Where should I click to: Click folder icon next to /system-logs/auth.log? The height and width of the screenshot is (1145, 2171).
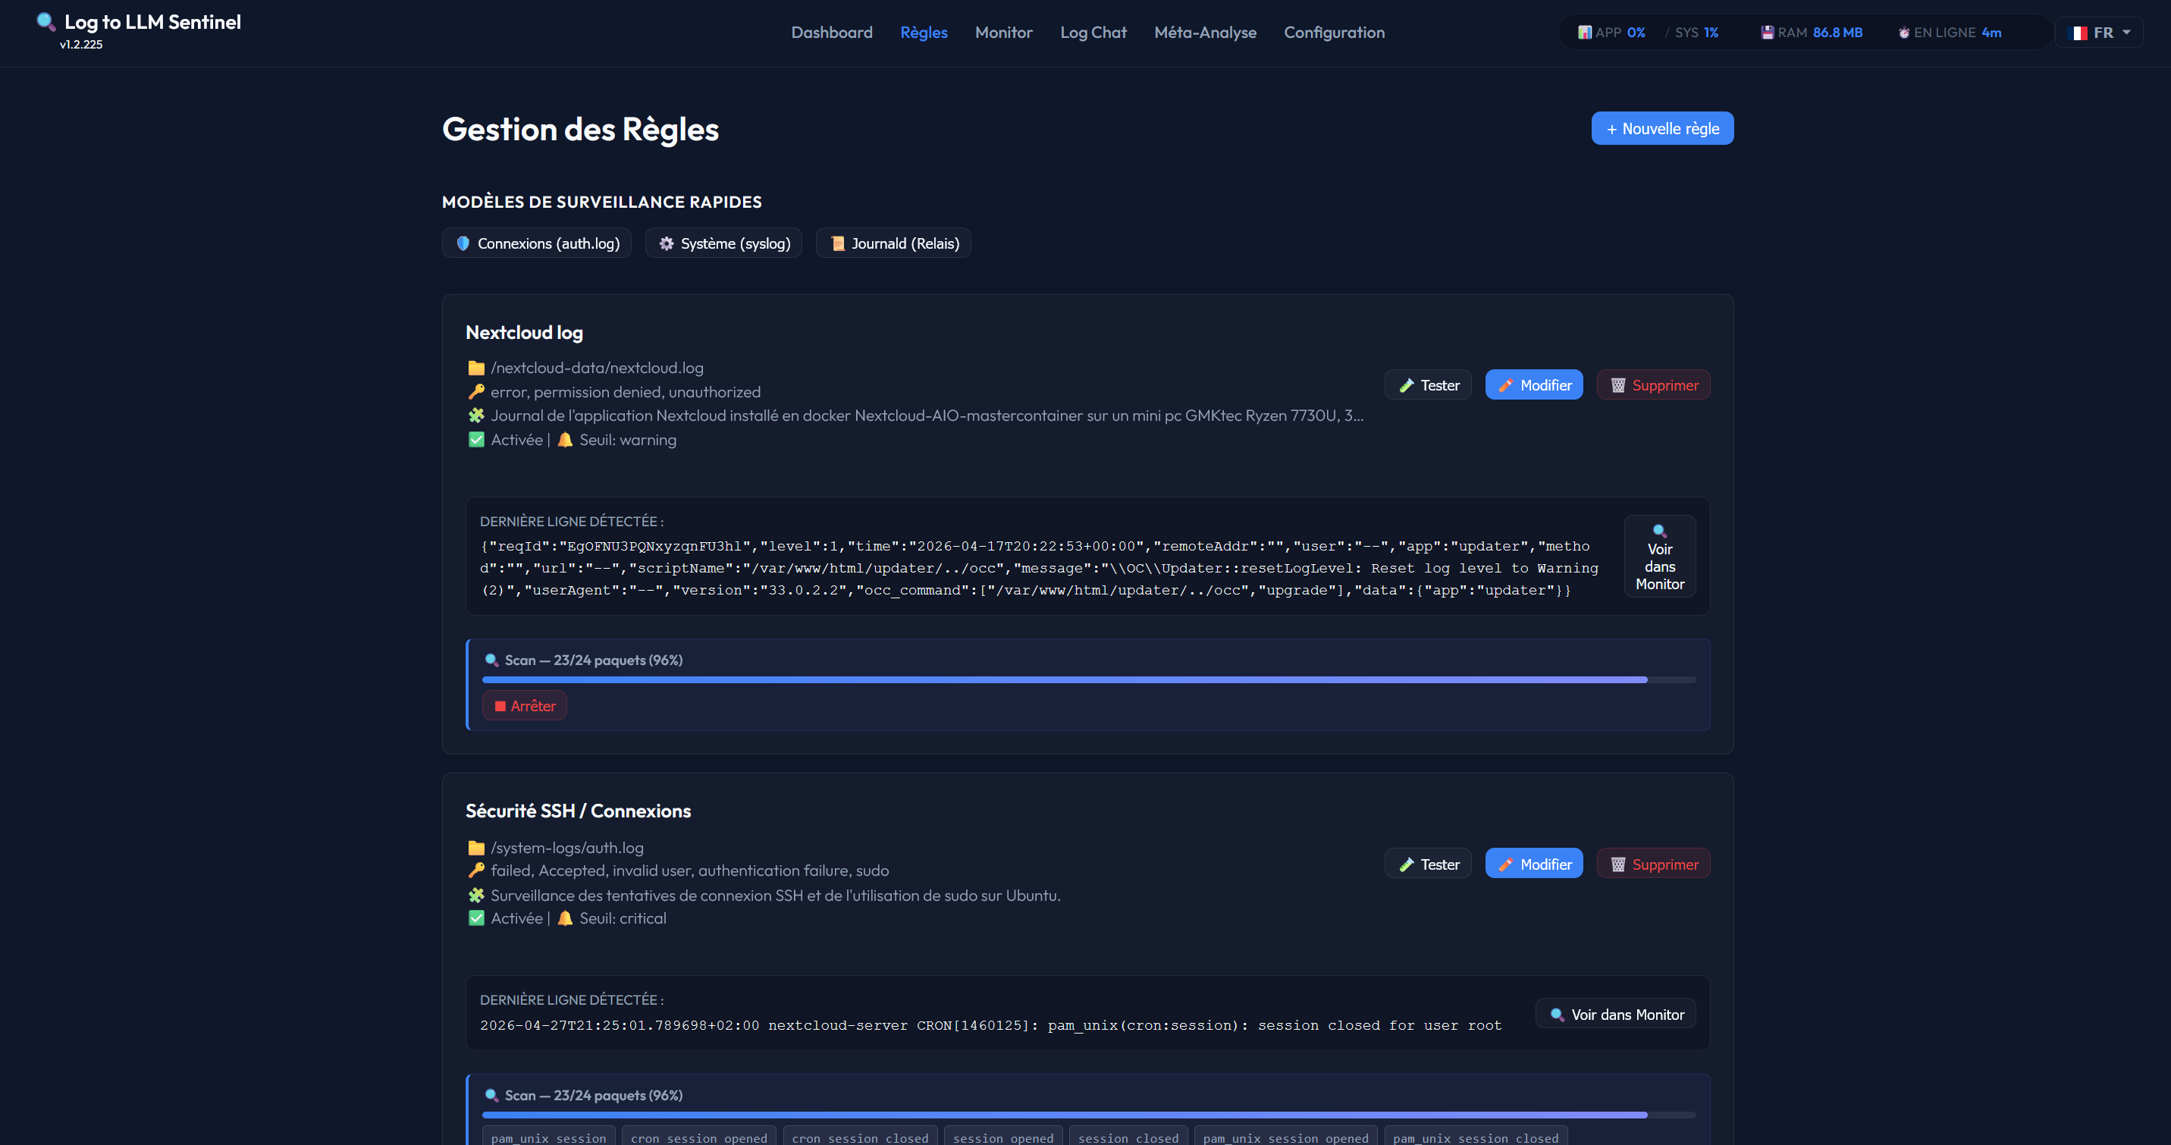coord(476,848)
